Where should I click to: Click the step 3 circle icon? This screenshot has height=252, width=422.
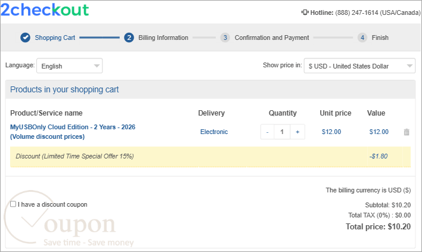pos(225,38)
